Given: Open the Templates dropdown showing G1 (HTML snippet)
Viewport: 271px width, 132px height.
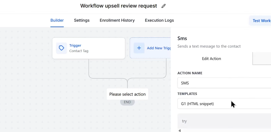Looking at the screenshot, I should pyautogui.click(x=224, y=104).
